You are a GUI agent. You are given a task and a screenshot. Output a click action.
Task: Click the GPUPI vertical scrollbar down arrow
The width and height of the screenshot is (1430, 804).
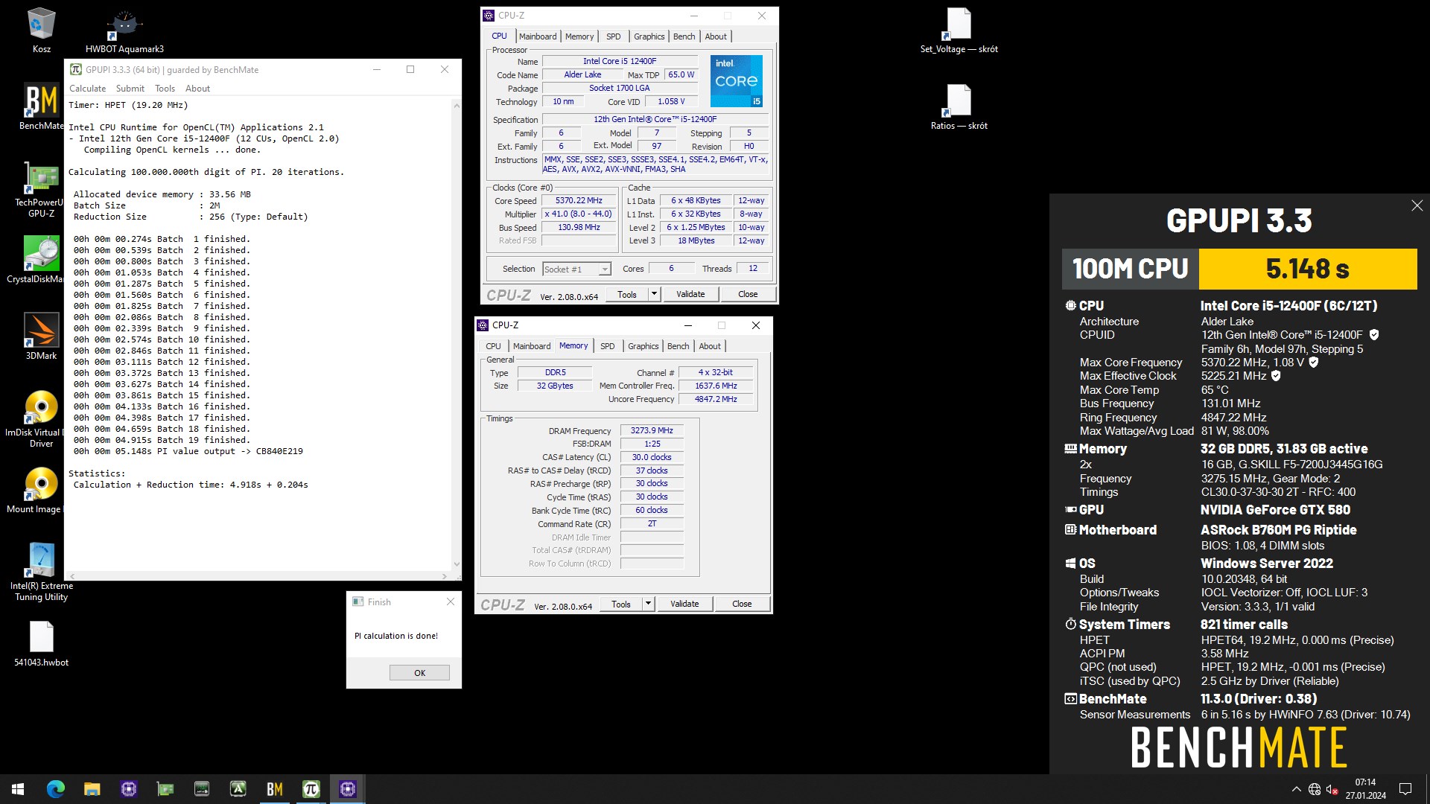point(456,565)
